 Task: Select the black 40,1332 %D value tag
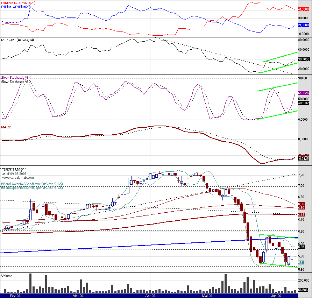(x=304, y=103)
